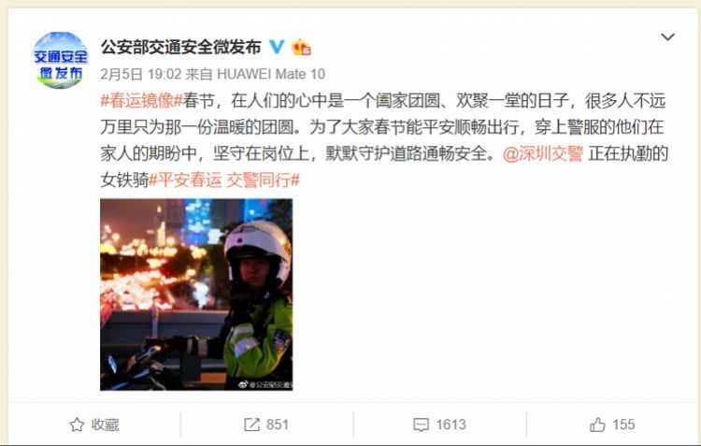Screen dimensions: 701x446
Task: Open the @深圳交警 mention link
Action: 543,154
